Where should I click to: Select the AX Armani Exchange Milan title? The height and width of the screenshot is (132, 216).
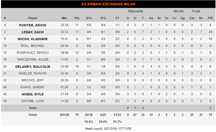[x=108, y=4]
